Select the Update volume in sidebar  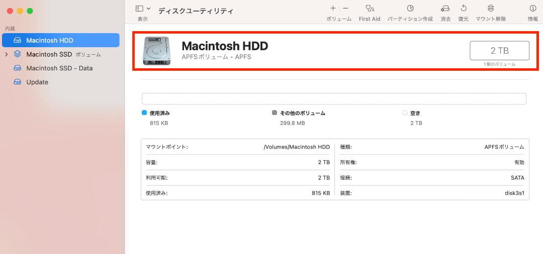pos(61,82)
